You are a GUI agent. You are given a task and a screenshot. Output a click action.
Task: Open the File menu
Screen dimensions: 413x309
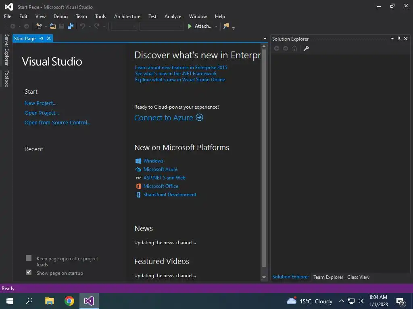click(x=8, y=16)
